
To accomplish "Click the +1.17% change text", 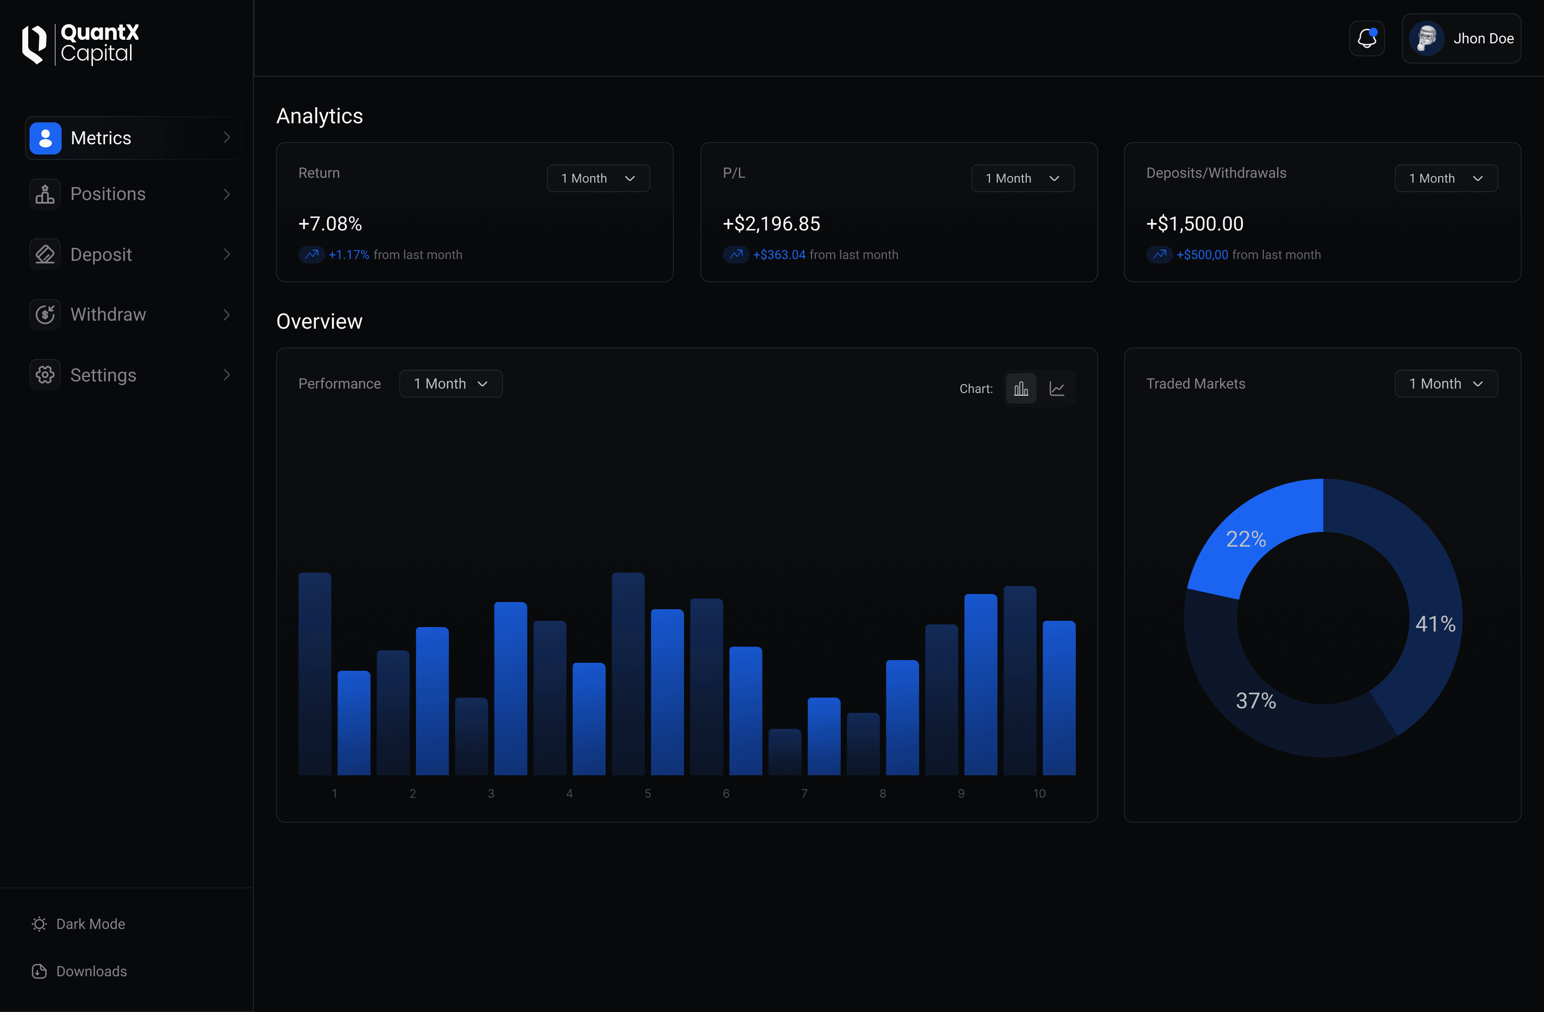I will 349,255.
